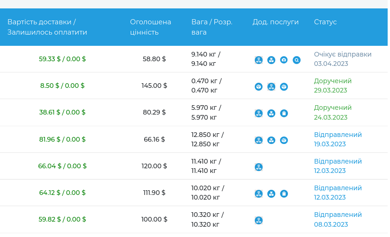
Task: Click the stacked boxes icon in the 59.33 $ row
Action: [271, 60]
